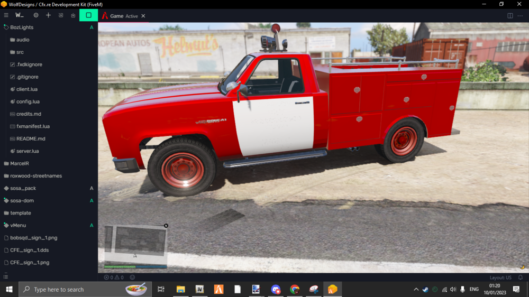Image resolution: width=529 pixels, height=297 pixels.
Task: Toggle the split layout icon at top right
Action: (510, 16)
